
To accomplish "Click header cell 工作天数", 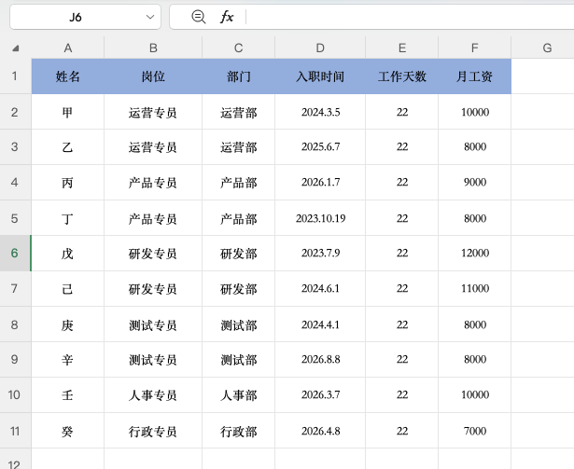I will [402, 76].
